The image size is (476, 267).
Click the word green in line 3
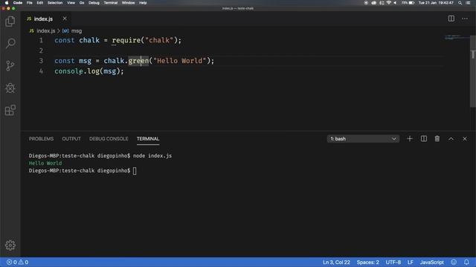pyautogui.click(x=138, y=61)
